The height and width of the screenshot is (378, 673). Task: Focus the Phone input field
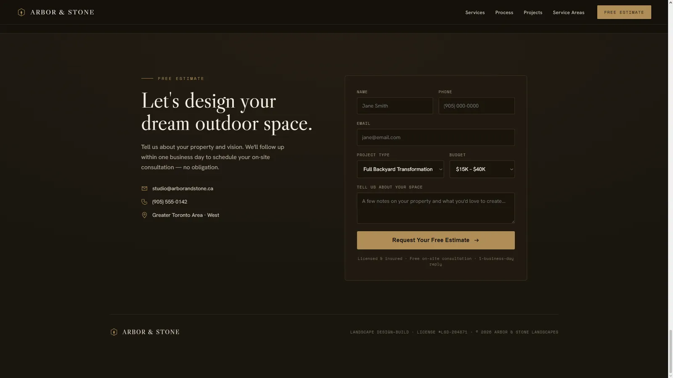click(x=476, y=106)
